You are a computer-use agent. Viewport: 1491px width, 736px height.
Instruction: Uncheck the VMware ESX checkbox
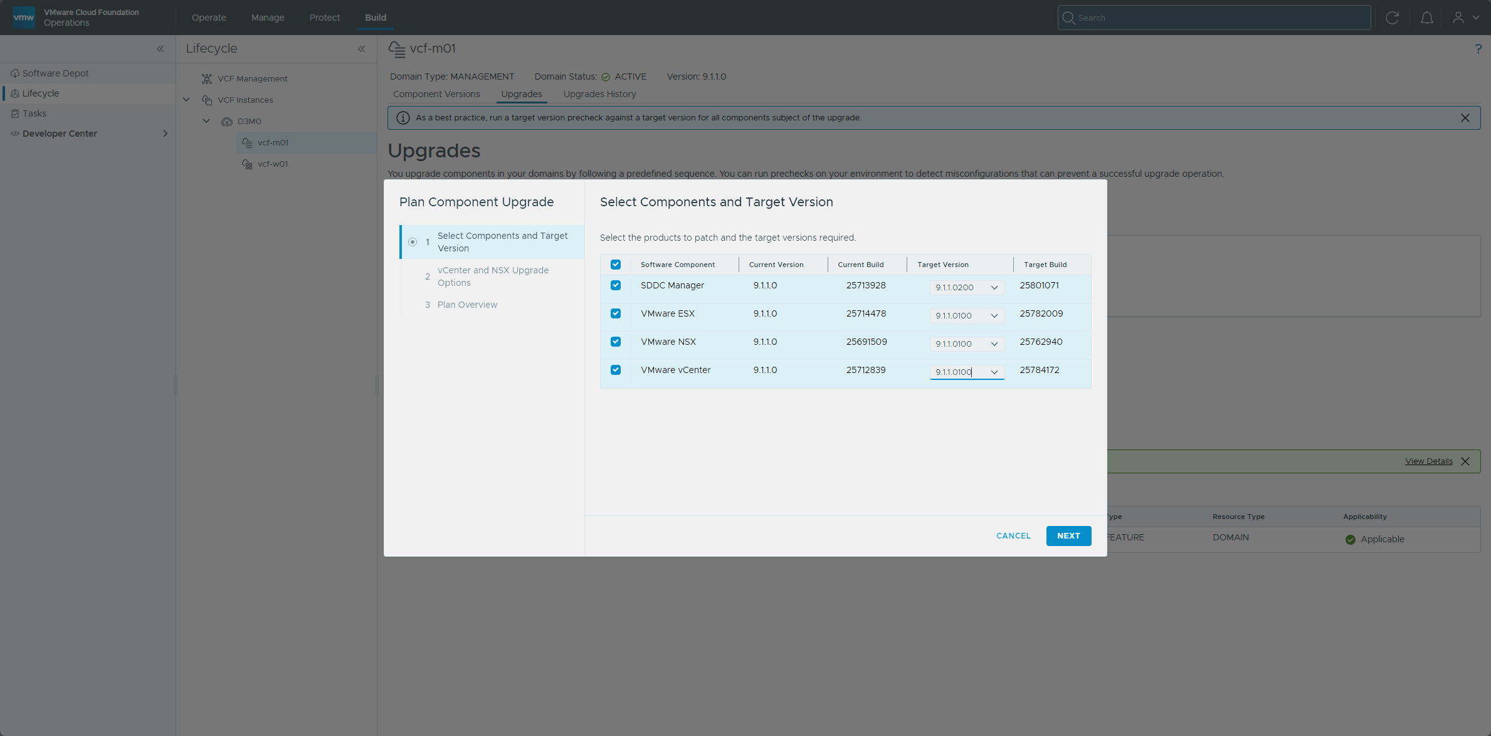(616, 313)
